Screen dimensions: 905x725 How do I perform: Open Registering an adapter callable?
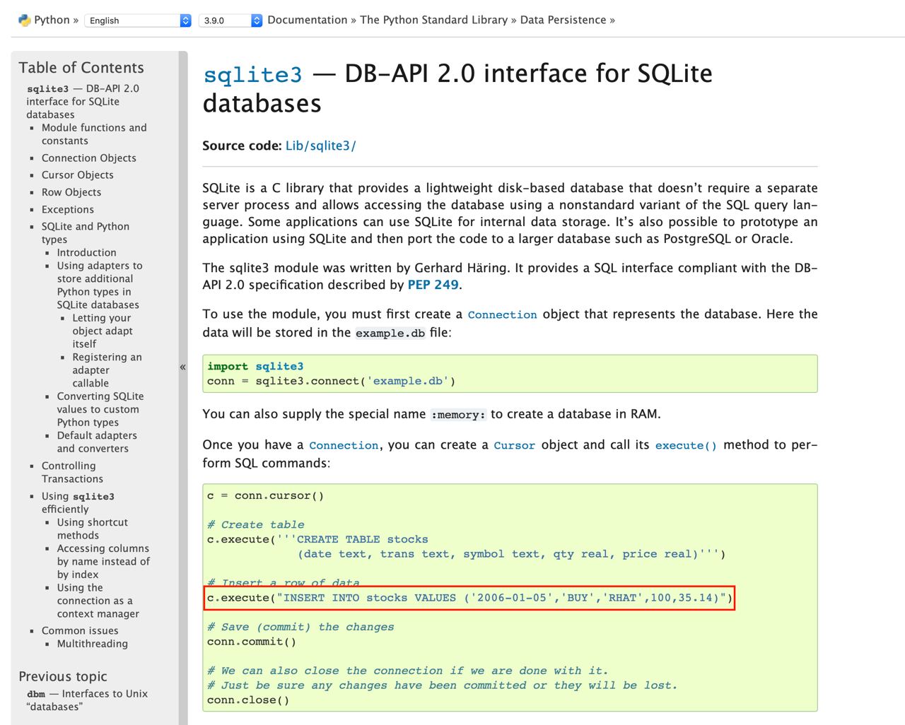click(107, 370)
